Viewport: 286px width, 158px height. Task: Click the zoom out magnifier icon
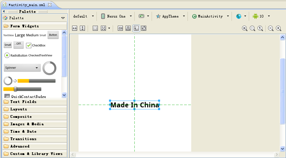tap(271, 28)
